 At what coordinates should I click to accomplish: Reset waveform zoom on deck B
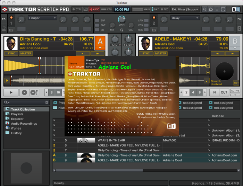208,65
